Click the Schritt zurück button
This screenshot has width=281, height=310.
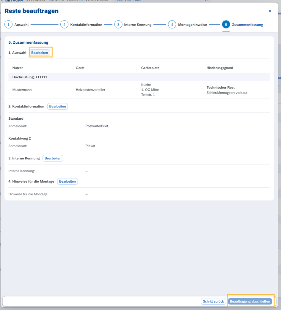[213, 301]
